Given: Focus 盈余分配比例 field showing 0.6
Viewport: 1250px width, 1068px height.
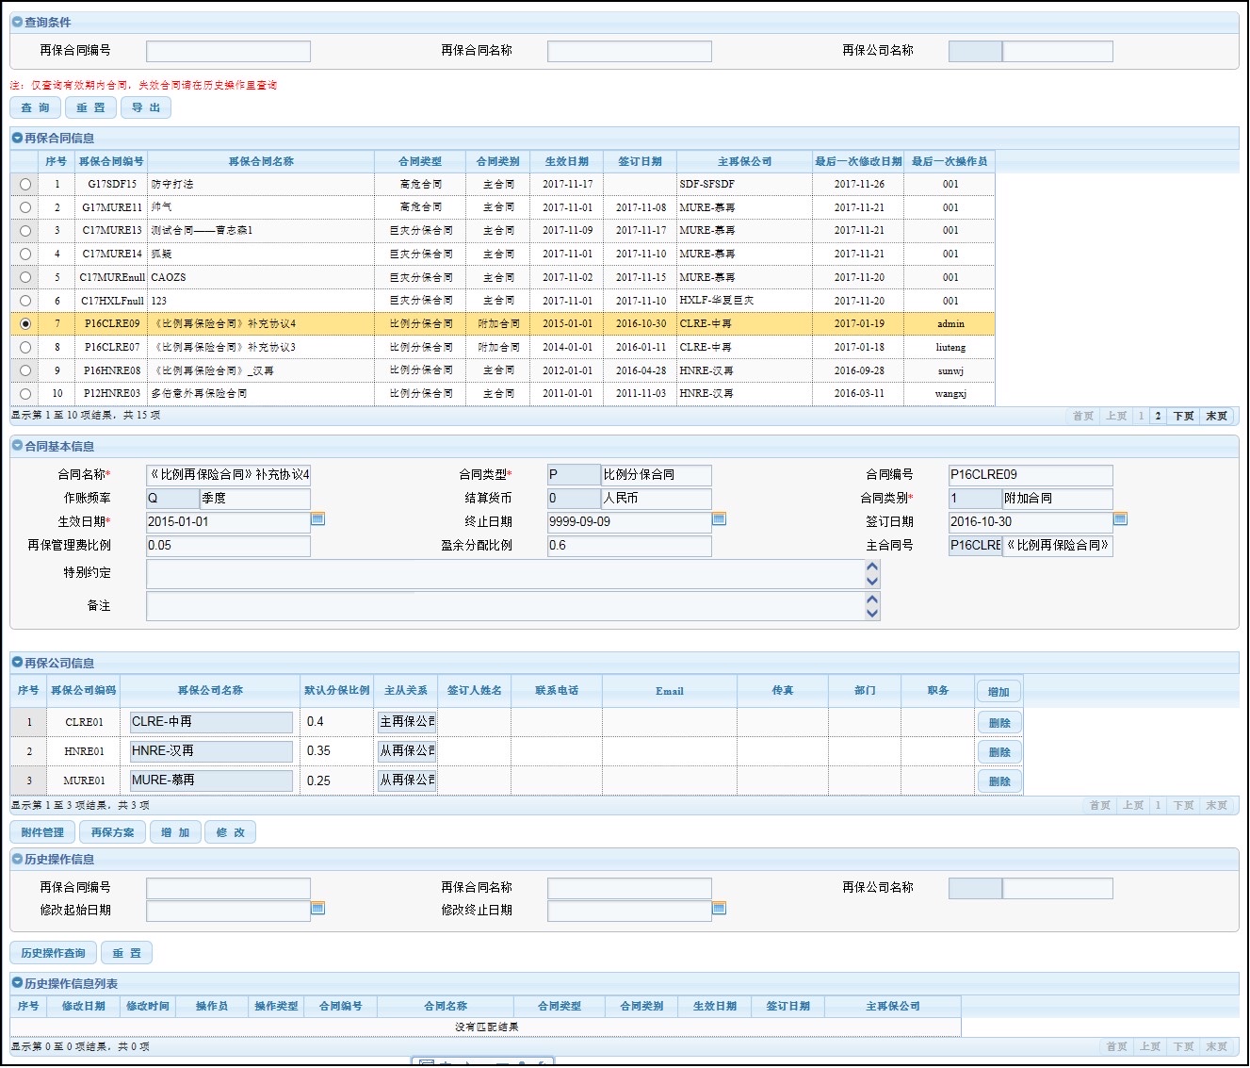Looking at the screenshot, I should pos(629,546).
